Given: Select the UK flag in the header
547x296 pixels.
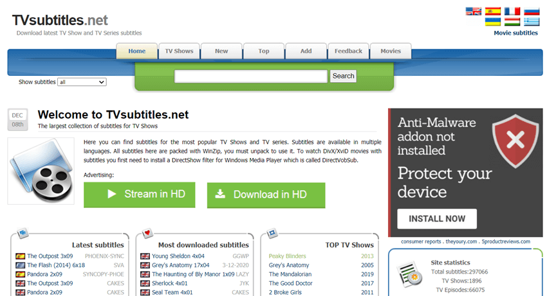Looking at the screenshot, I should click(474, 11).
